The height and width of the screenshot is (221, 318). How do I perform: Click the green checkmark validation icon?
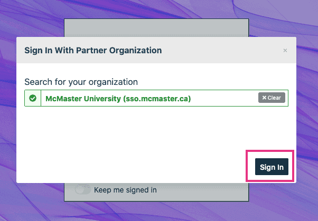pos(33,98)
